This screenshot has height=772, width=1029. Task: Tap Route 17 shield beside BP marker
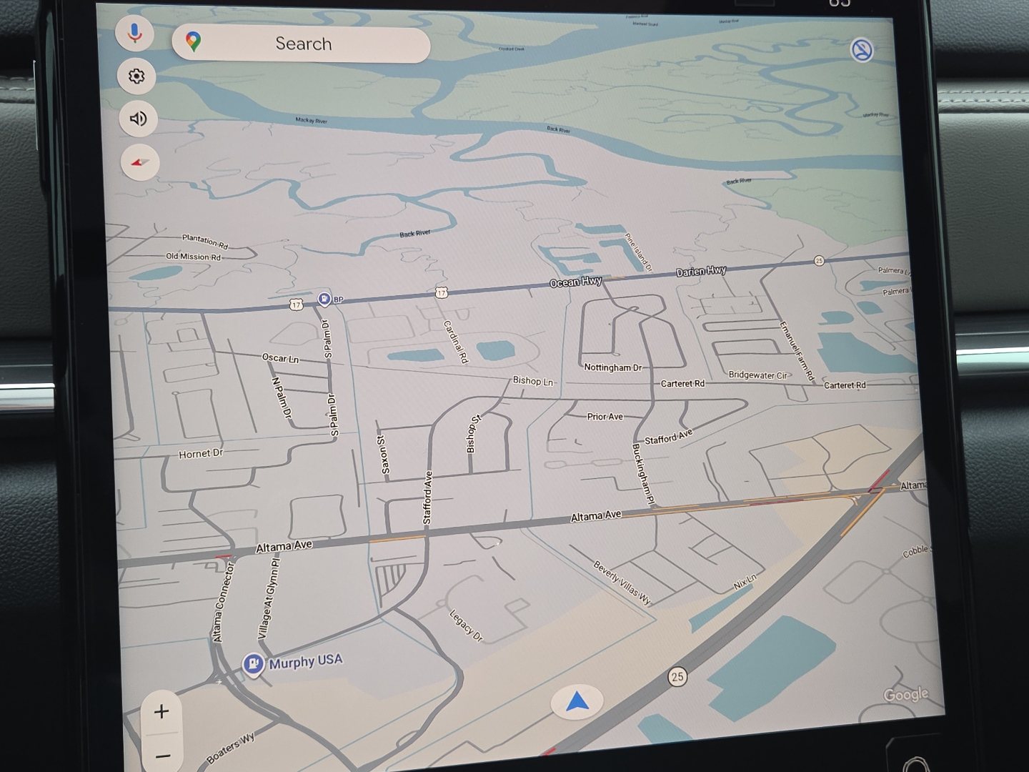point(296,305)
